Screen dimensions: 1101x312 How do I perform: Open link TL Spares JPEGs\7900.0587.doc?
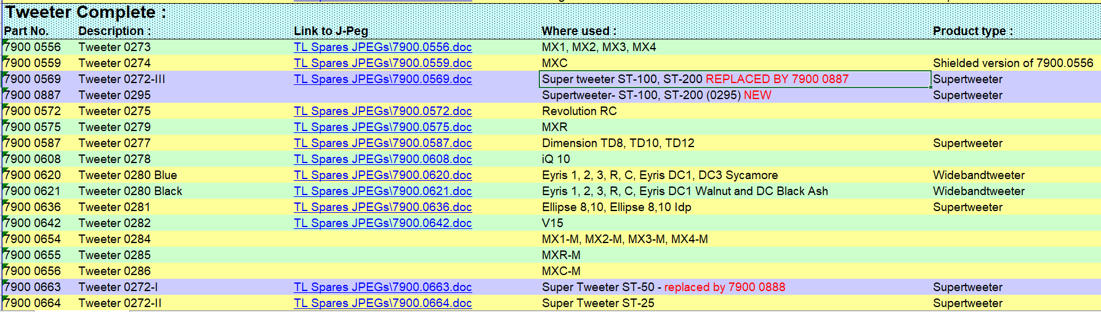(x=382, y=143)
